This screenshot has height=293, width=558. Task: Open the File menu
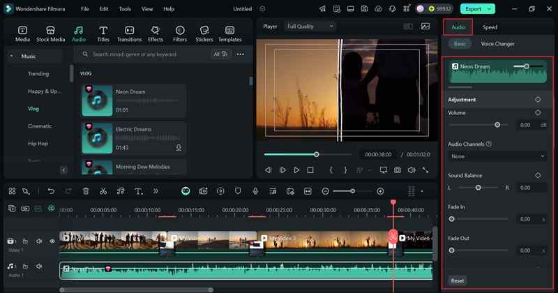84,9
